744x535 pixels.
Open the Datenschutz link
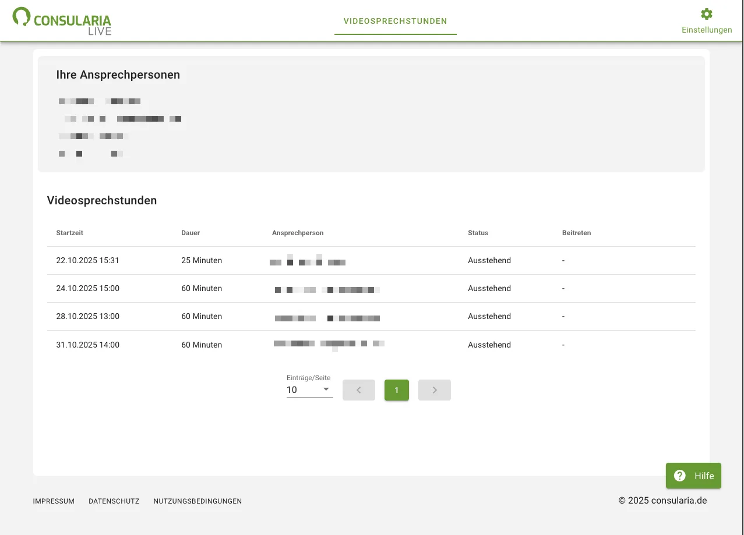coord(114,501)
